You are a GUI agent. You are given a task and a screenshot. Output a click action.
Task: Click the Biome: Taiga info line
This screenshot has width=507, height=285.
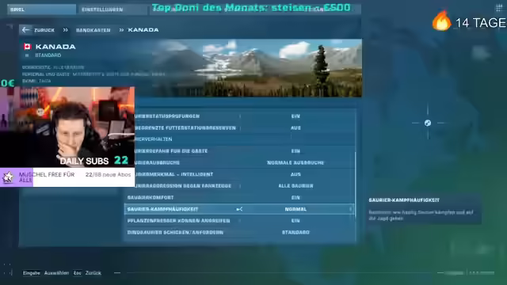pyautogui.click(x=36, y=81)
